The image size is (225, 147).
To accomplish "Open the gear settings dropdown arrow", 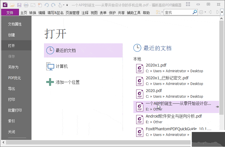I will pos(205,12).
